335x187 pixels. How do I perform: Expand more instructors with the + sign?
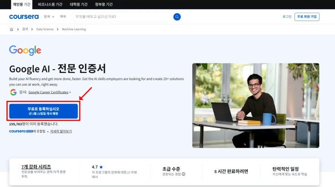point(70,92)
